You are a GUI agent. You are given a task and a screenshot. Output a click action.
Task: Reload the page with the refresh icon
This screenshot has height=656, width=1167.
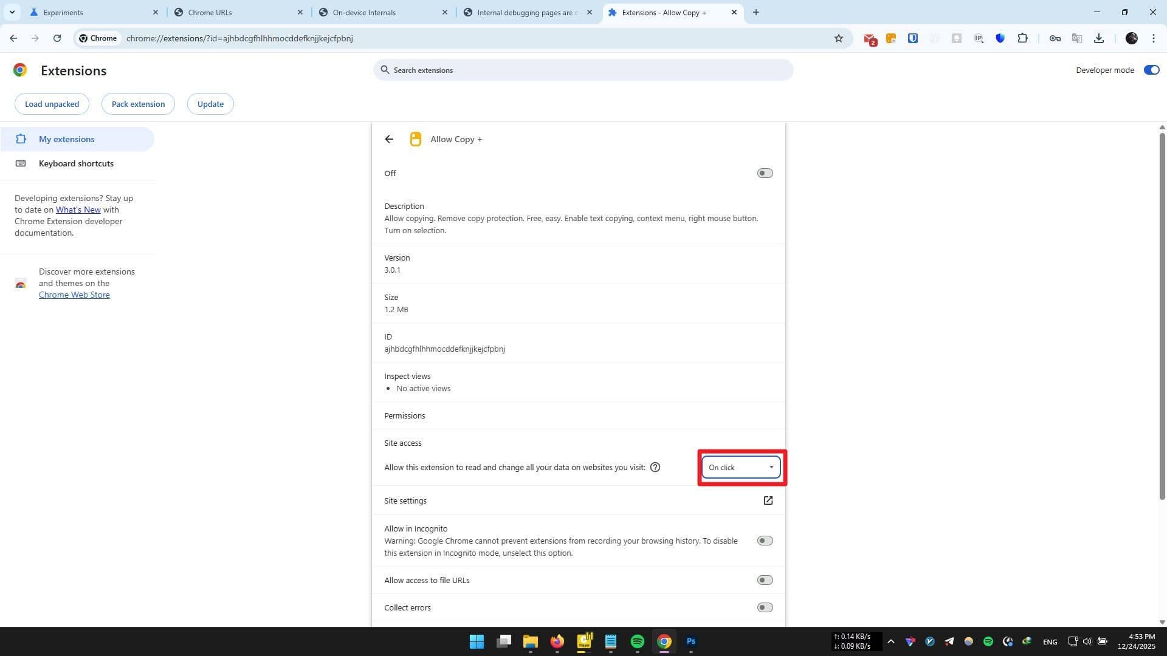tap(57, 38)
